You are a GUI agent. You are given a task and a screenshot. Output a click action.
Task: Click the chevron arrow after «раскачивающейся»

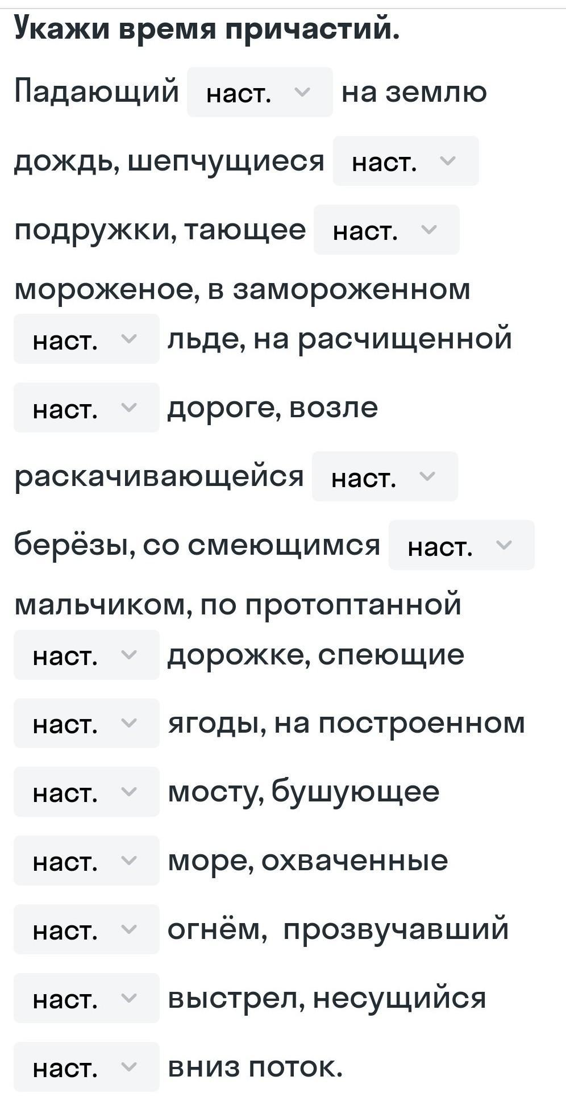click(427, 476)
